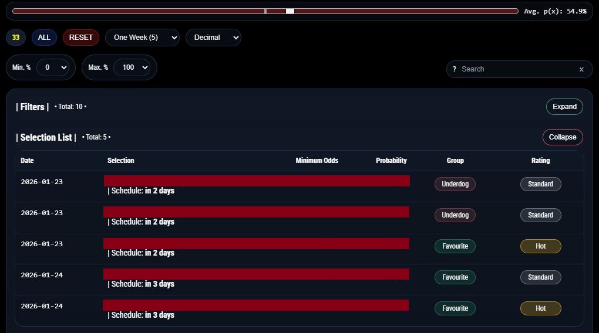This screenshot has height=333, width=599.
Task: Focus the Search input field
Action: point(517,69)
